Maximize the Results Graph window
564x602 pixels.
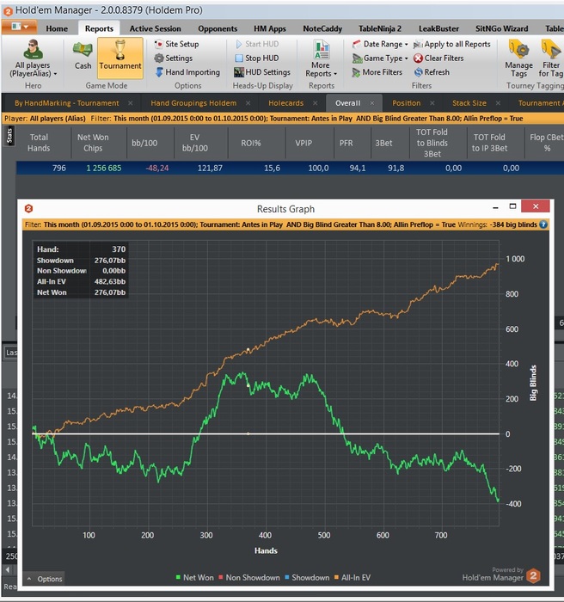point(512,206)
